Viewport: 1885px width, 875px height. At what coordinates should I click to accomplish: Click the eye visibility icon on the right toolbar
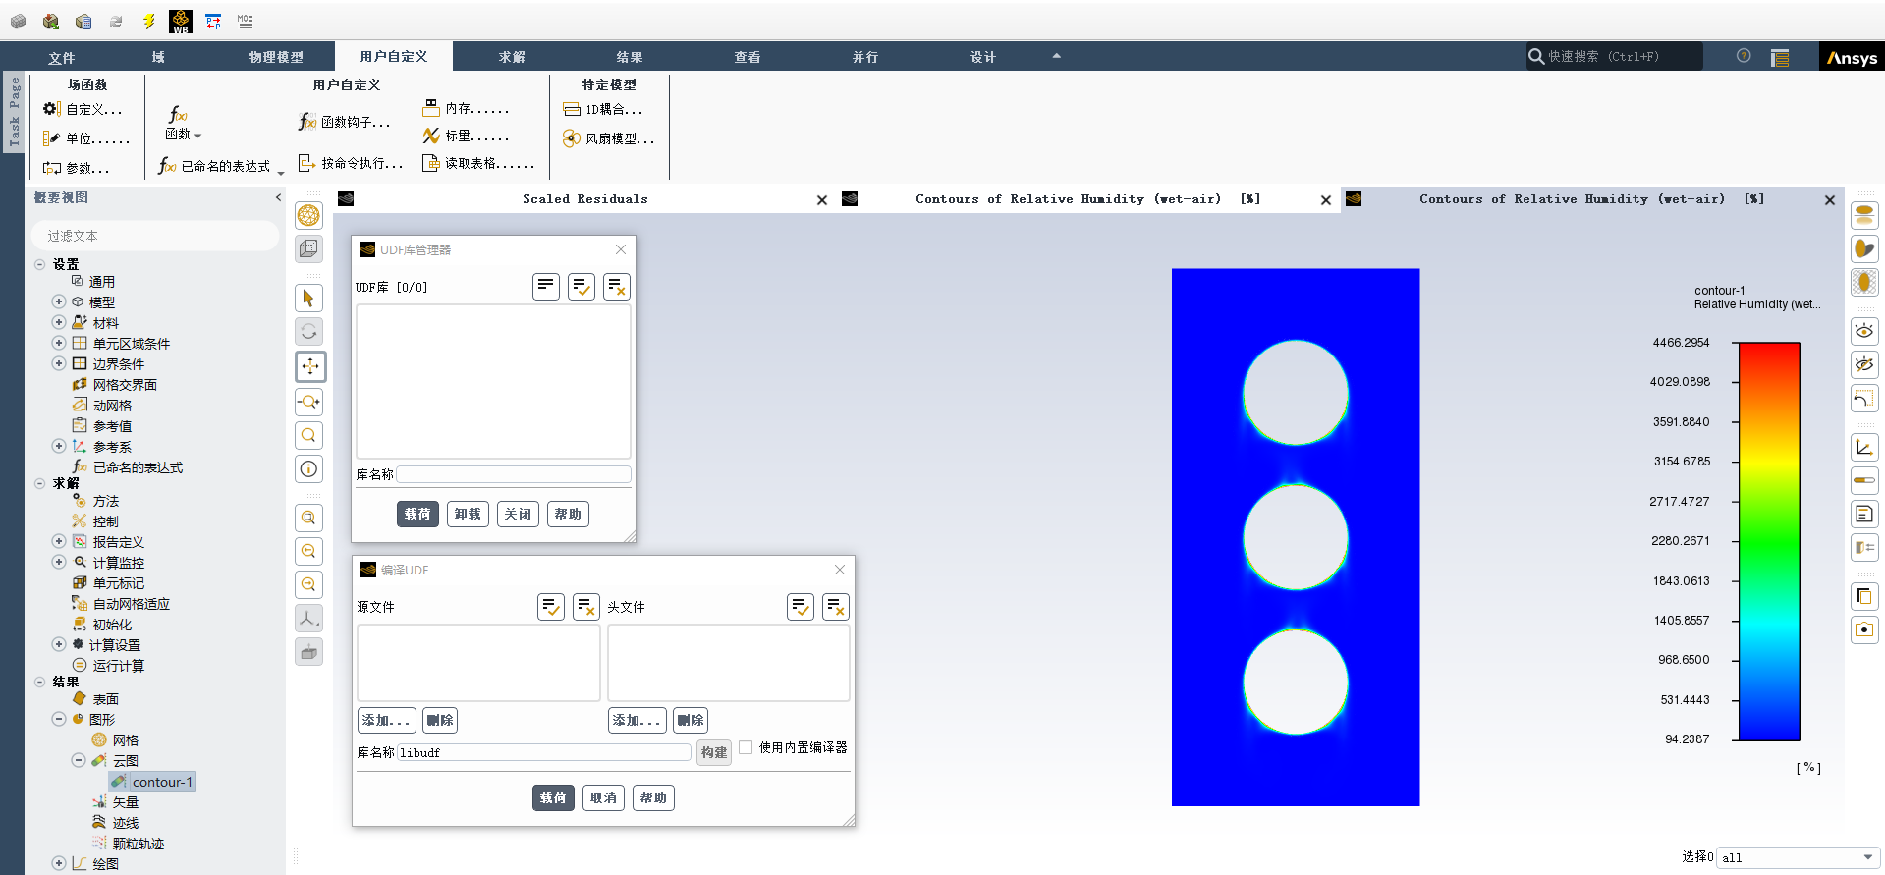click(x=1864, y=331)
